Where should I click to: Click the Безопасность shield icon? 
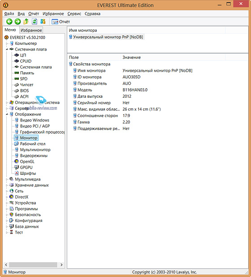12,215
